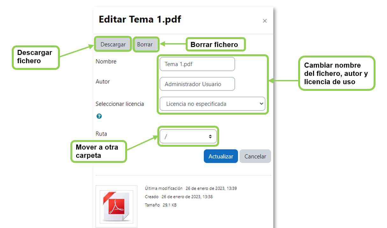Click inside the Nombre text field

click(197, 64)
